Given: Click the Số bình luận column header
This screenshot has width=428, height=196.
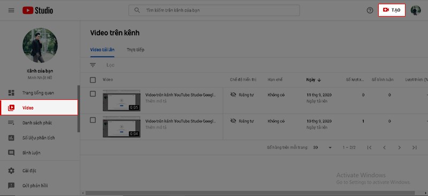Looking at the screenshot, I should coord(383,80).
